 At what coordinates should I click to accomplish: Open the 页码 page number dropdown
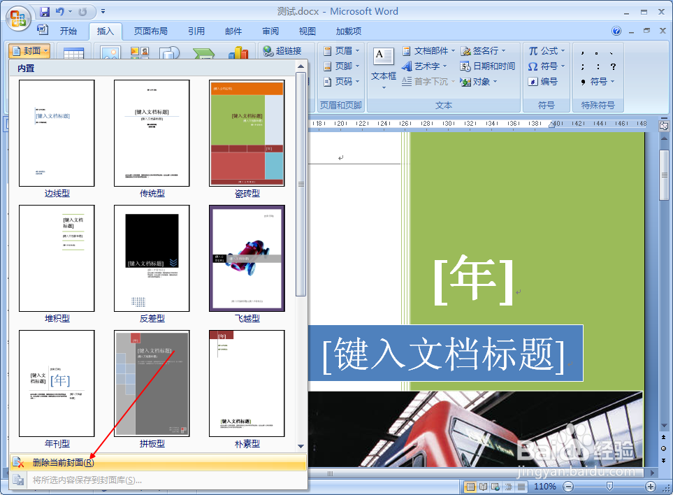coord(341,82)
